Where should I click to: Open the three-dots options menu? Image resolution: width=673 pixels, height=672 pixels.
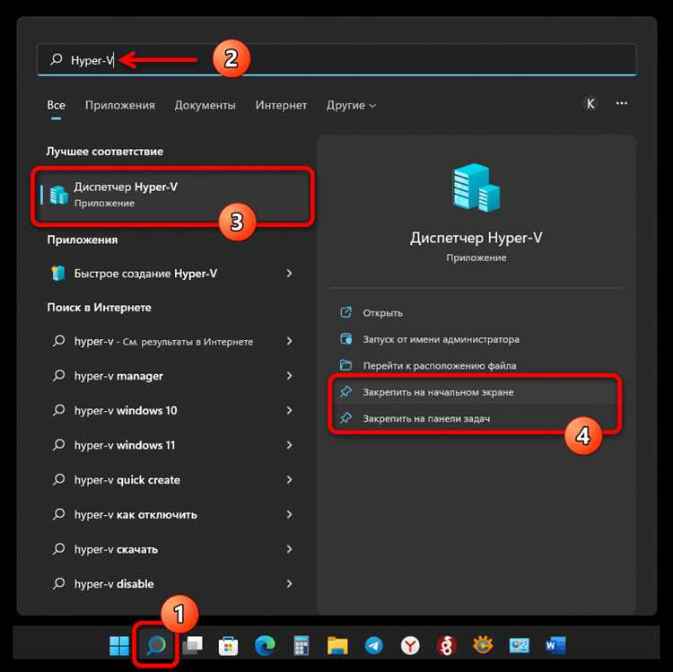[622, 103]
